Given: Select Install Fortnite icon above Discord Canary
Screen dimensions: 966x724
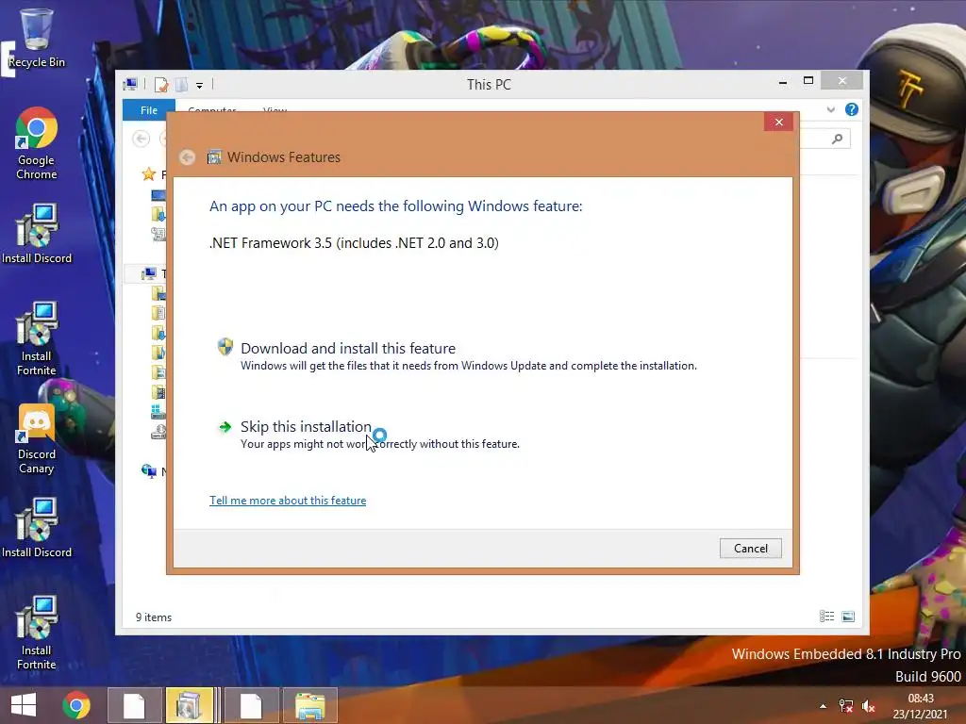Looking at the screenshot, I should tap(37, 338).
